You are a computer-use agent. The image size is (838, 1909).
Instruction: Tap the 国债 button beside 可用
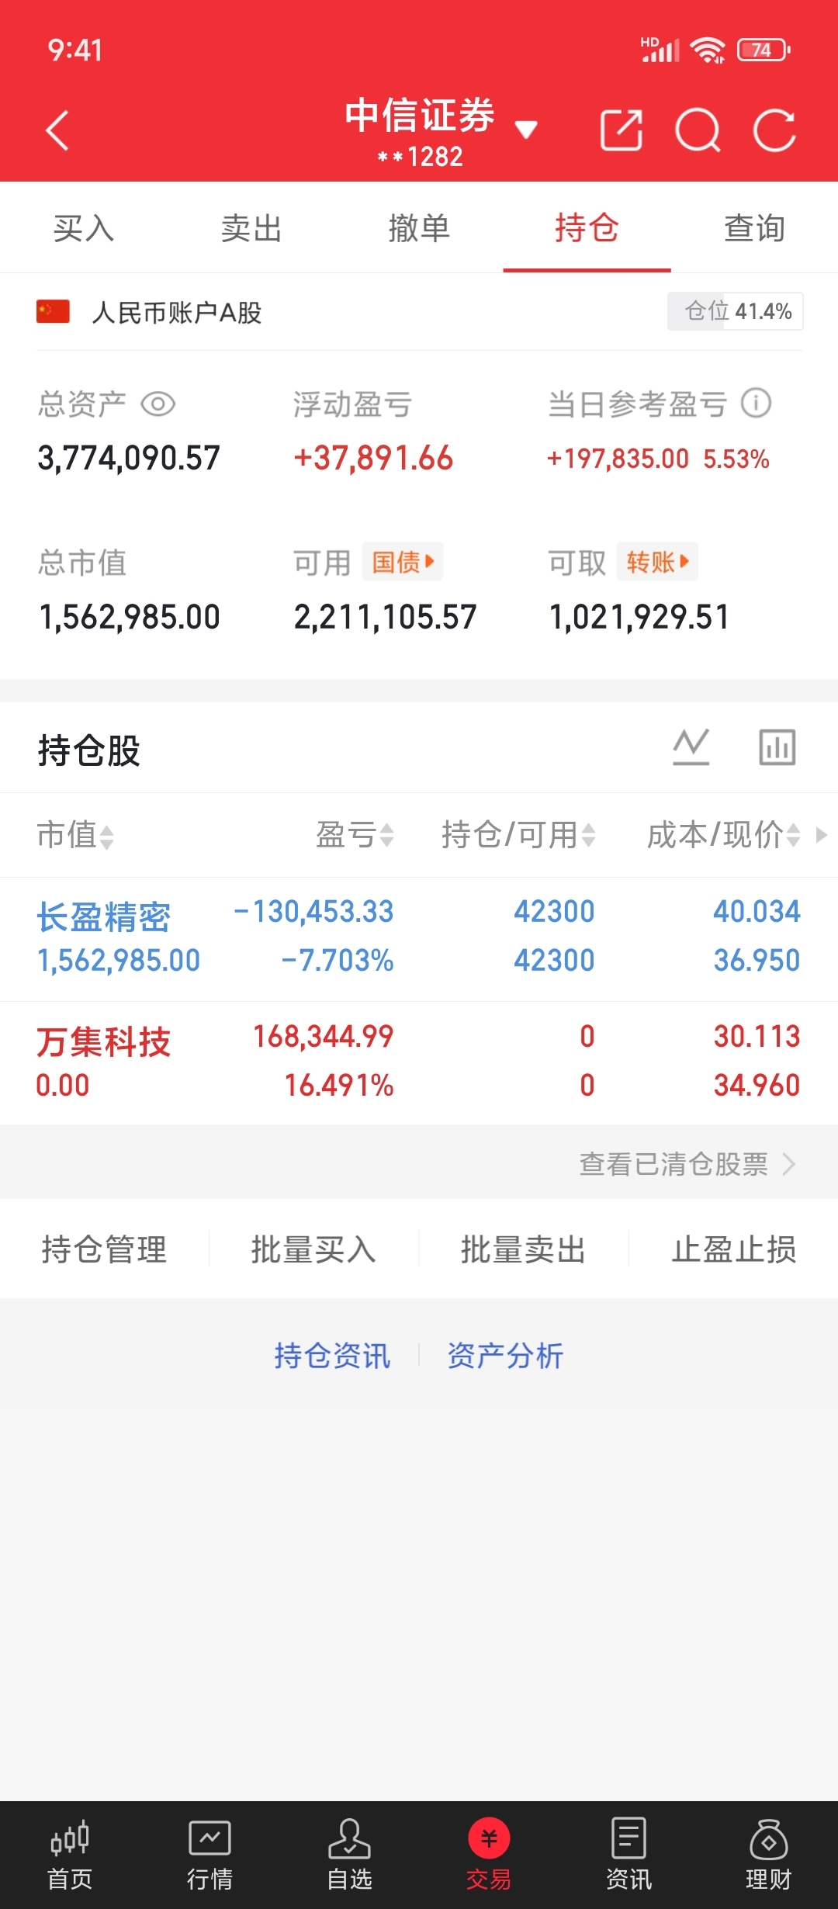click(402, 562)
